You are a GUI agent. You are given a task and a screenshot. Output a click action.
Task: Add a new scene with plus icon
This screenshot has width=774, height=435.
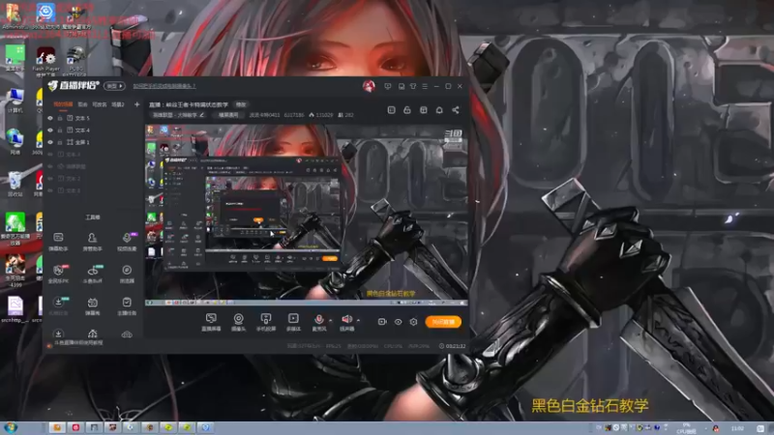(136, 104)
